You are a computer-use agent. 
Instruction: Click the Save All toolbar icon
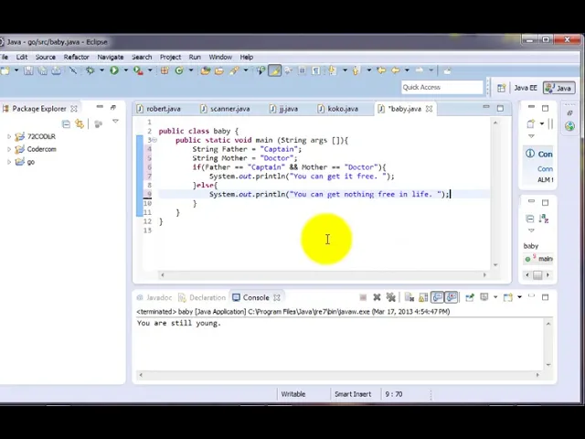[43, 70]
